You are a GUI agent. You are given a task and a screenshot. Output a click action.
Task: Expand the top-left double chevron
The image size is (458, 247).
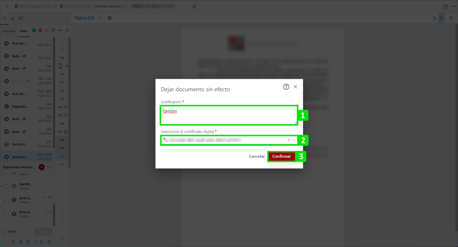tap(7, 6)
